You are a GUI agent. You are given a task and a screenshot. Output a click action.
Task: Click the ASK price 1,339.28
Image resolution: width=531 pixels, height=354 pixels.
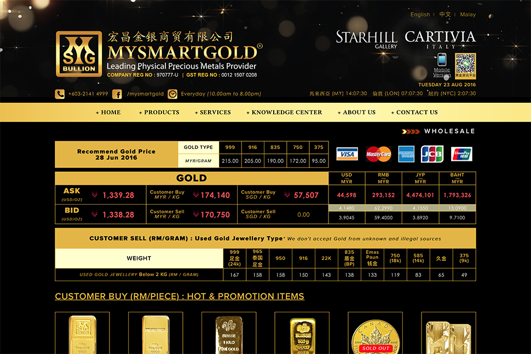[x=118, y=195]
